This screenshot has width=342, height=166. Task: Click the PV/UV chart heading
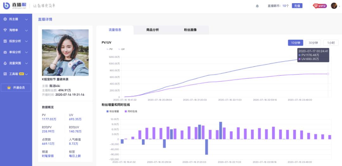click(106, 42)
